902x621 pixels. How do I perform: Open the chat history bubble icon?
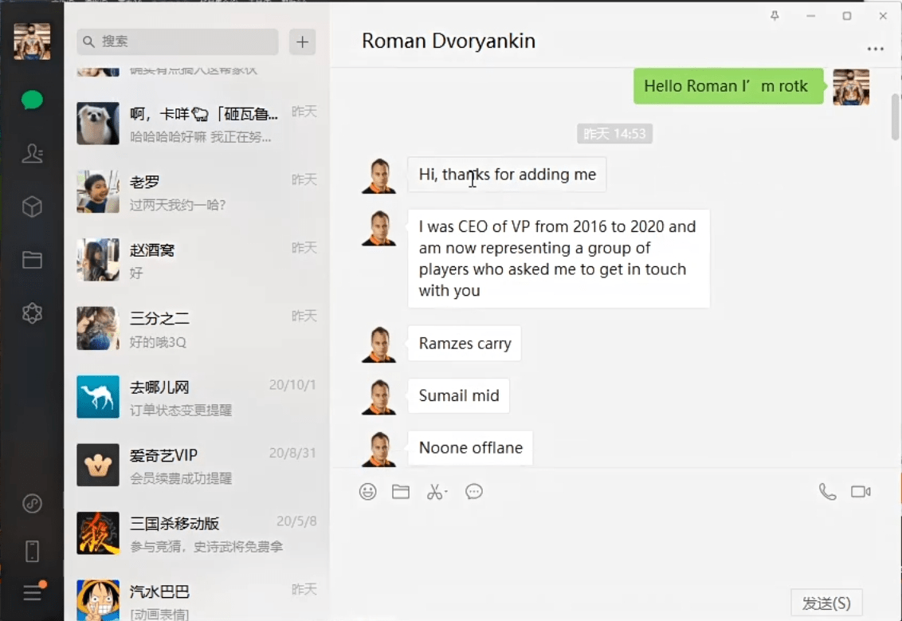point(474,492)
